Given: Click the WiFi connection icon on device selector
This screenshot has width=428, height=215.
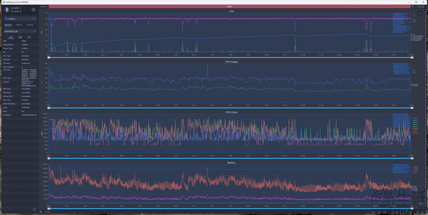Looking at the screenshot, I should point(32,19).
